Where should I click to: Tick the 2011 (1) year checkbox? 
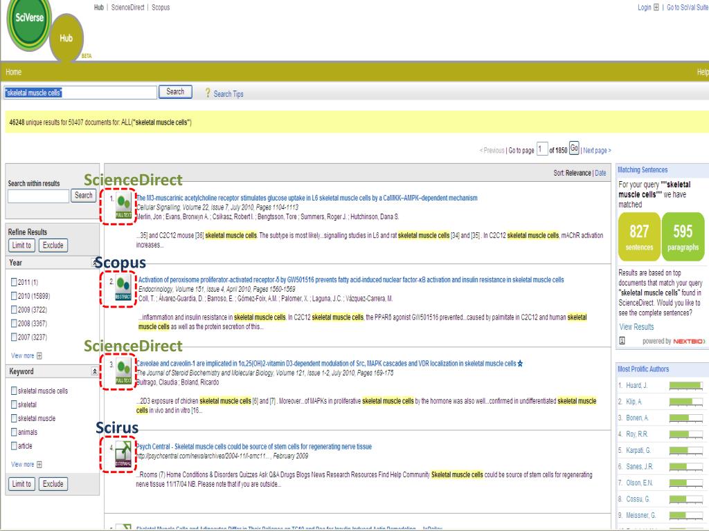[x=14, y=282]
